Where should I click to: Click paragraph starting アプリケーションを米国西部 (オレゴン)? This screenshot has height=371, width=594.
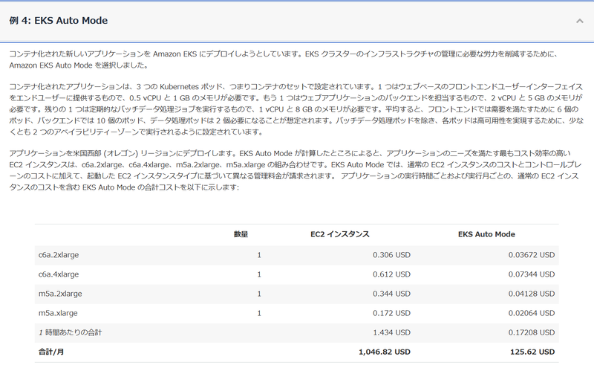click(x=296, y=170)
